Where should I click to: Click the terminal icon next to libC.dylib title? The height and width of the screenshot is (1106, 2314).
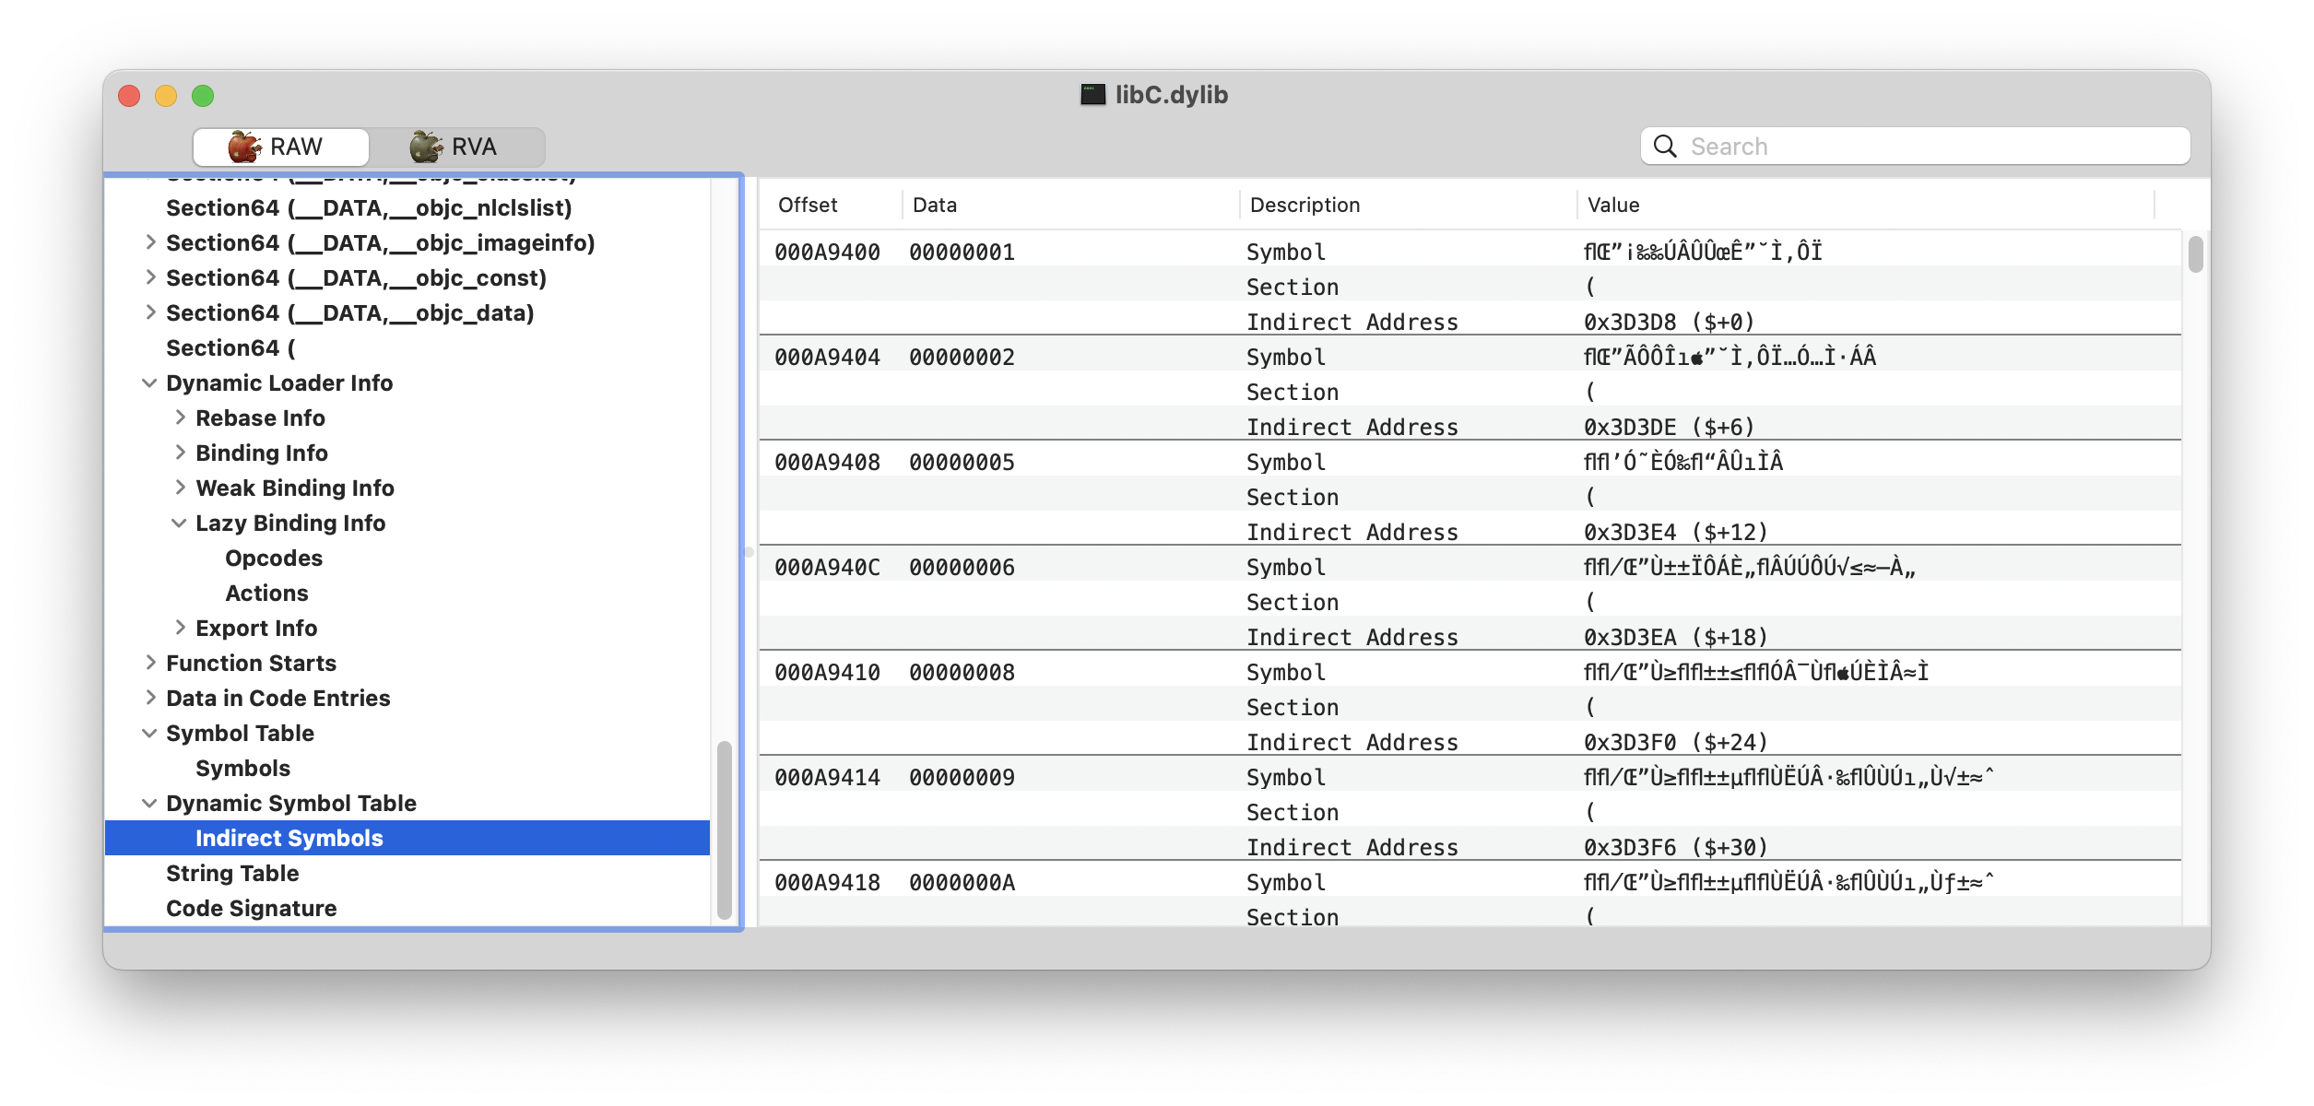[x=1092, y=93]
